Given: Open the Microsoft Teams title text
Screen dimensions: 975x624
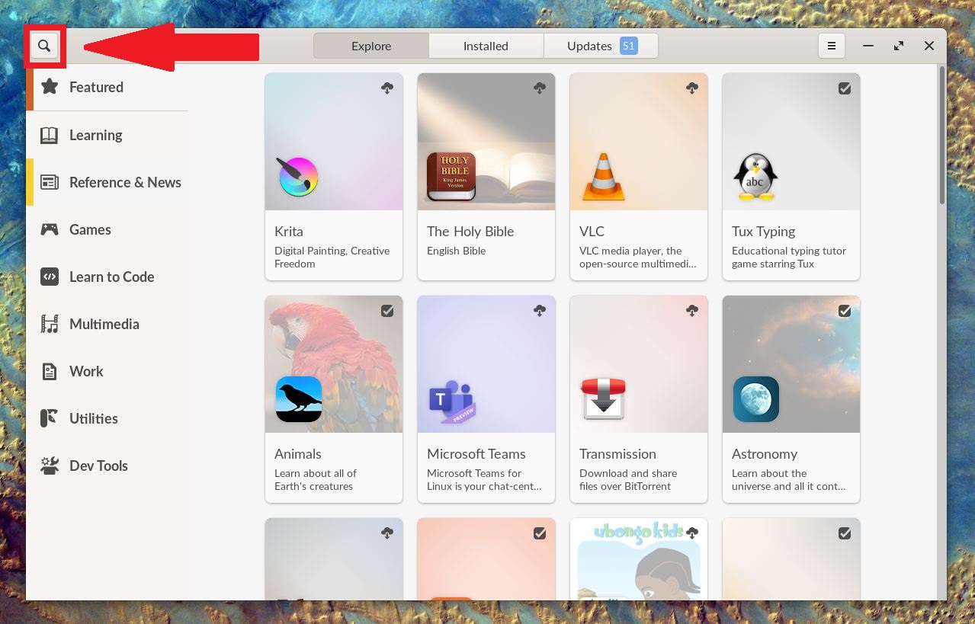Looking at the screenshot, I should pyautogui.click(x=476, y=453).
